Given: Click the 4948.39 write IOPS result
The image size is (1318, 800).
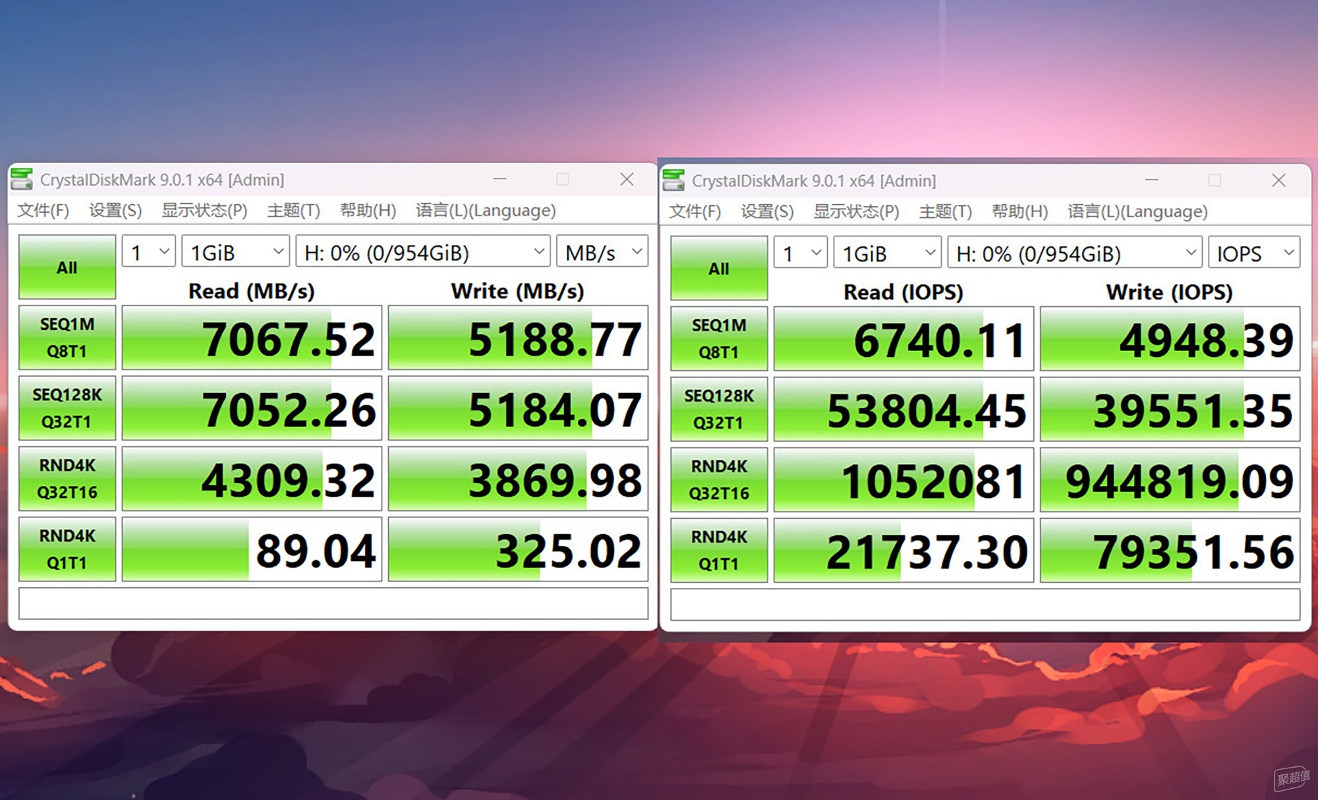Looking at the screenshot, I should 1170,339.
